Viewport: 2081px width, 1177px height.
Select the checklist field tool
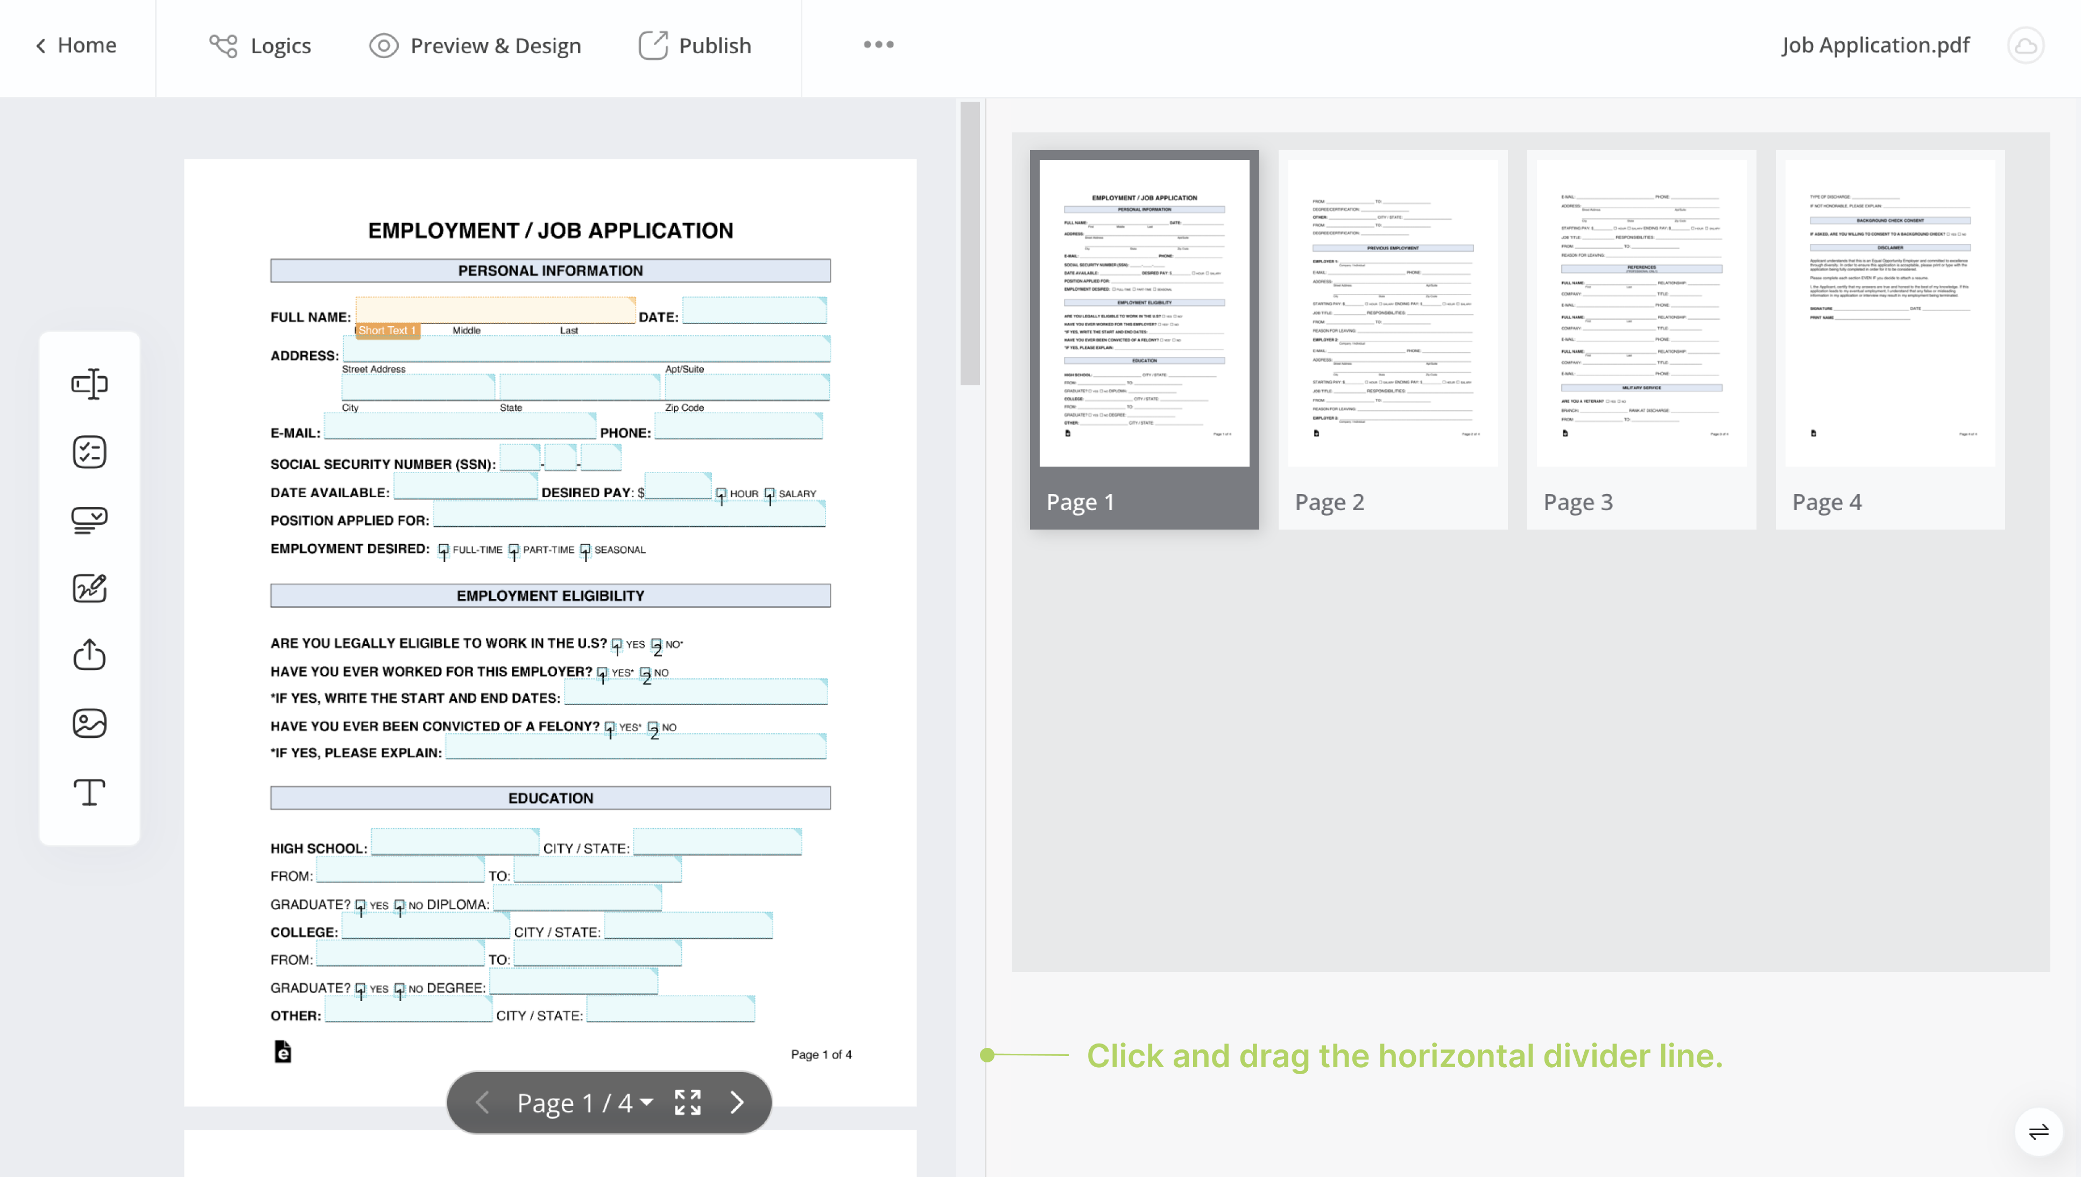[x=89, y=452]
